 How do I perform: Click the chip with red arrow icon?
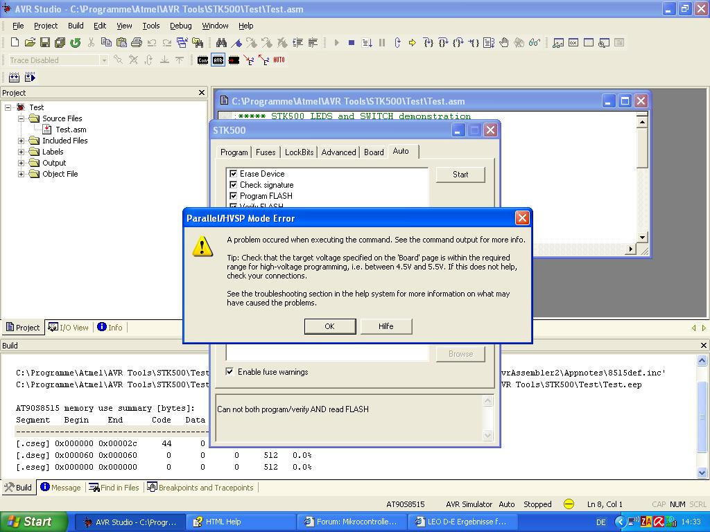[234, 60]
